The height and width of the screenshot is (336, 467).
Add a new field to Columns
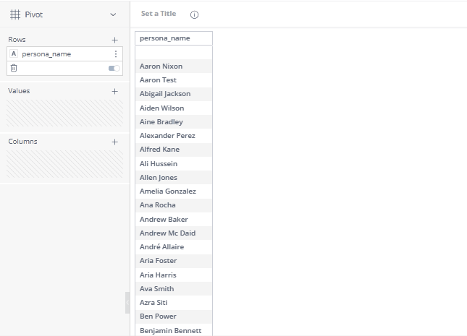(x=114, y=142)
